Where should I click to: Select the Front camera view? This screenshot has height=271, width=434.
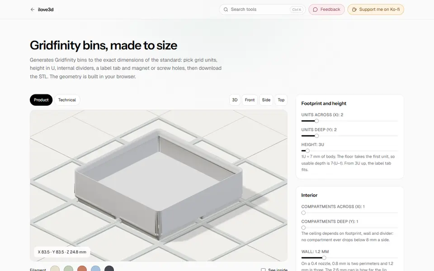[x=250, y=100]
